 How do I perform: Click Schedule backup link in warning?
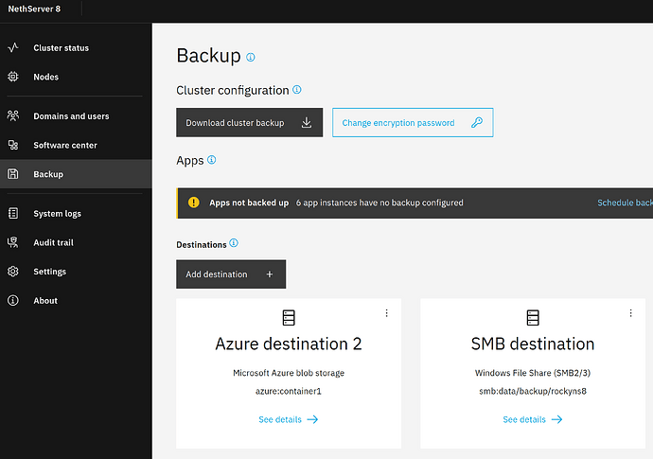click(625, 203)
